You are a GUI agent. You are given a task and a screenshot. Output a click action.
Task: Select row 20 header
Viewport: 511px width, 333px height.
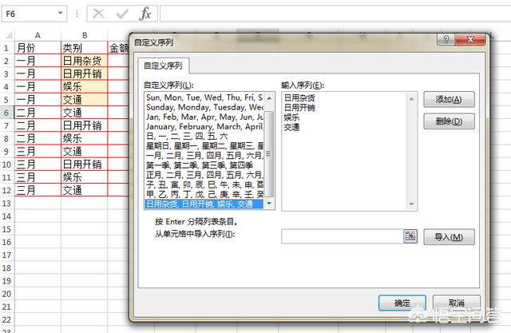[x=7, y=294]
